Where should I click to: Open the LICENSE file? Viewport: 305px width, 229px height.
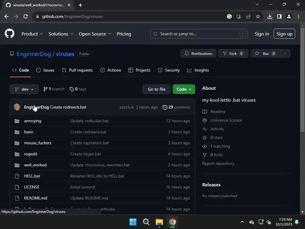(32, 187)
